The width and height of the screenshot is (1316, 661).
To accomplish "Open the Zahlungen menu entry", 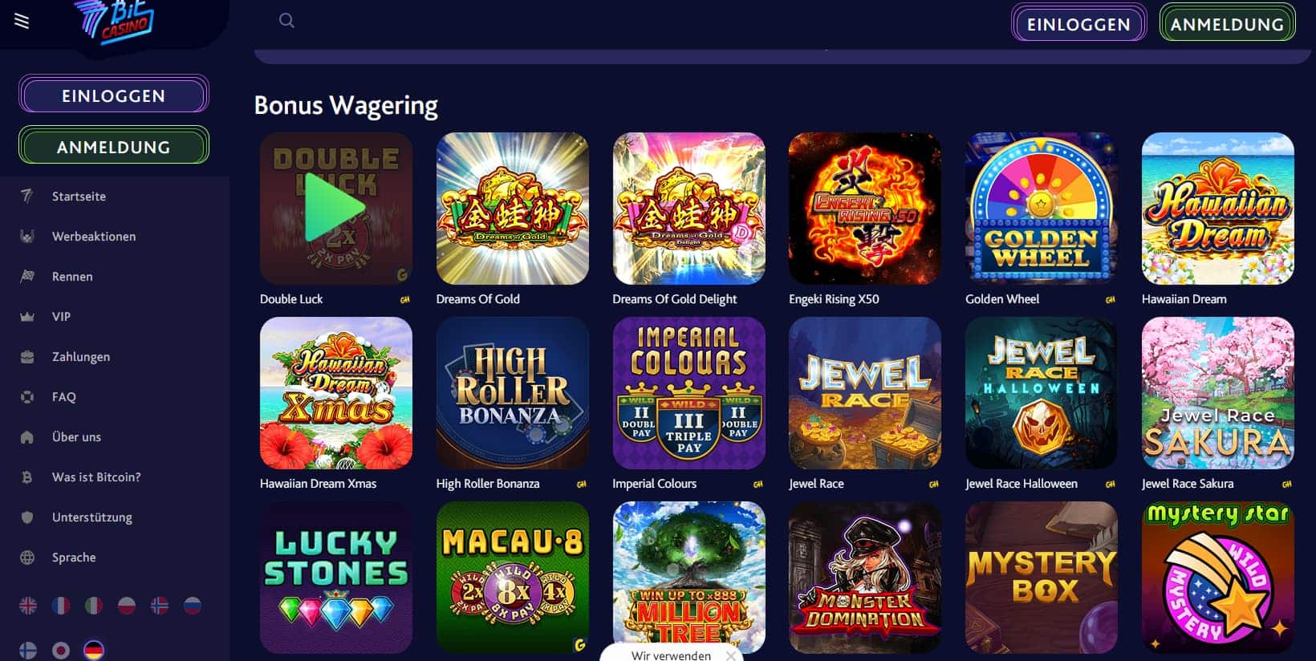I will click(80, 357).
